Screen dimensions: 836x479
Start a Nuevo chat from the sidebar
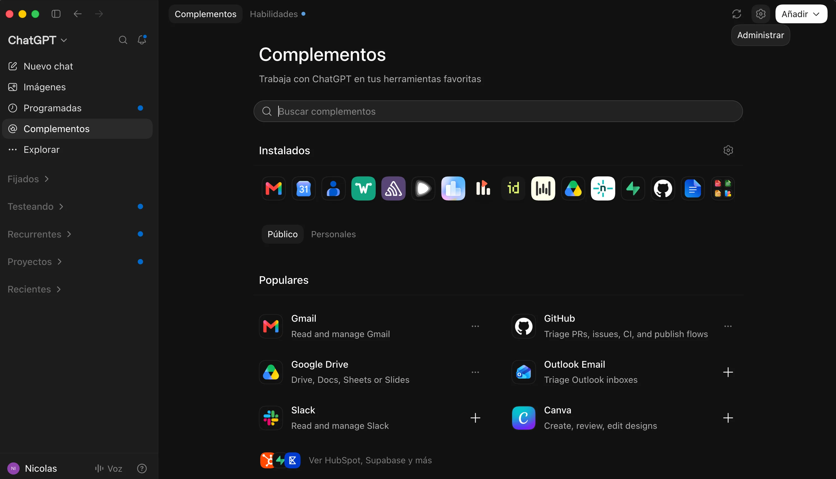[x=77, y=66]
